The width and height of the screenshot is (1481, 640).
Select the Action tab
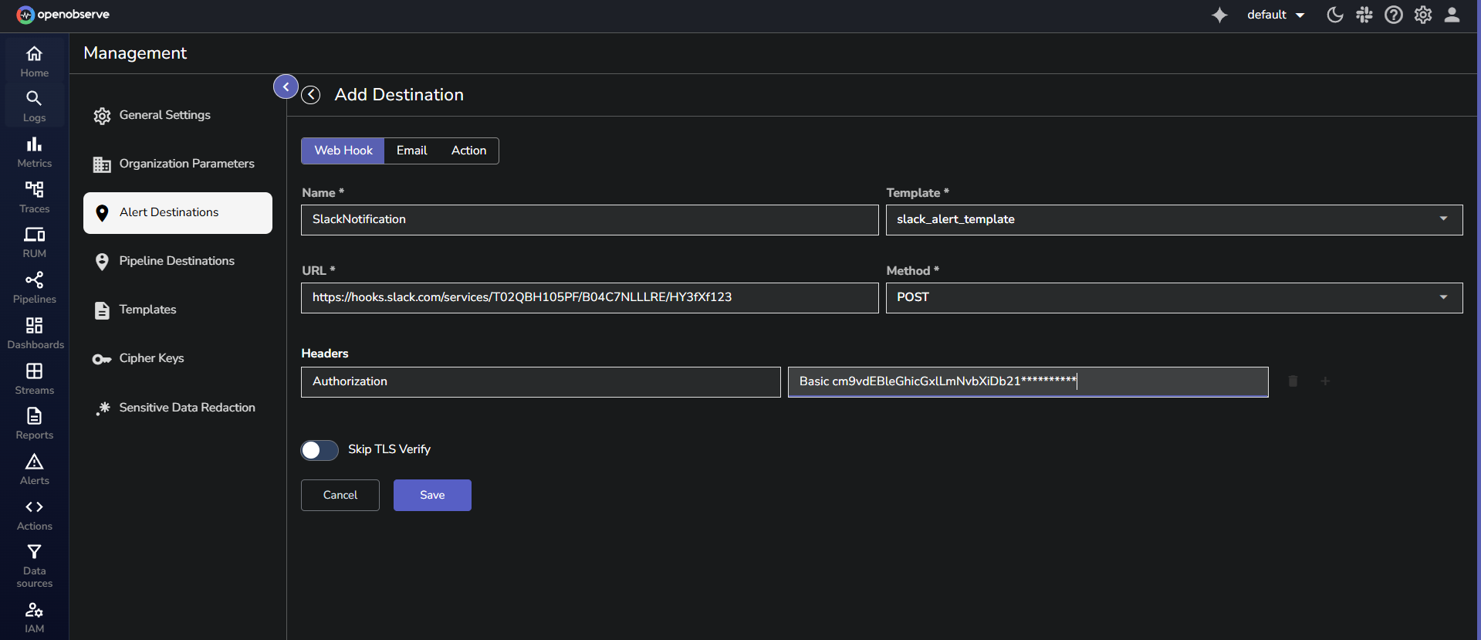(x=468, y=151)
